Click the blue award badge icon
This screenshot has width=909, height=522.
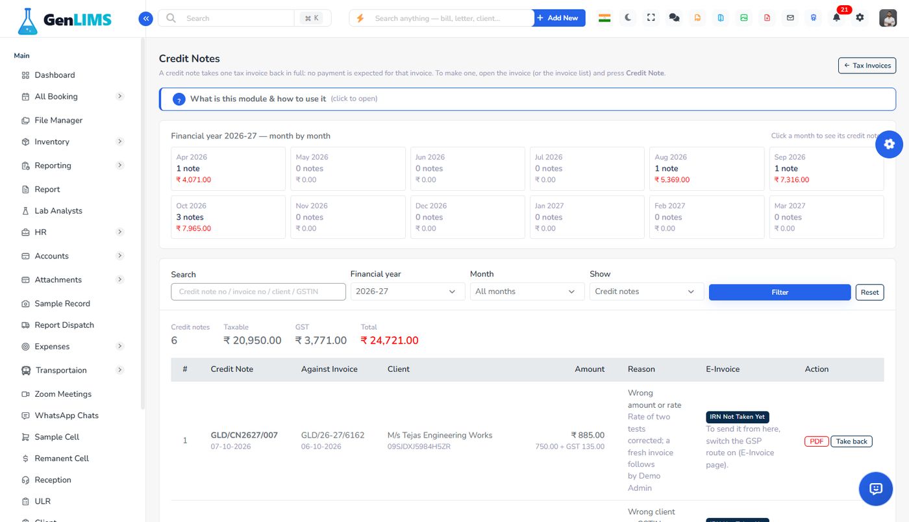click(x=814, y=18)
